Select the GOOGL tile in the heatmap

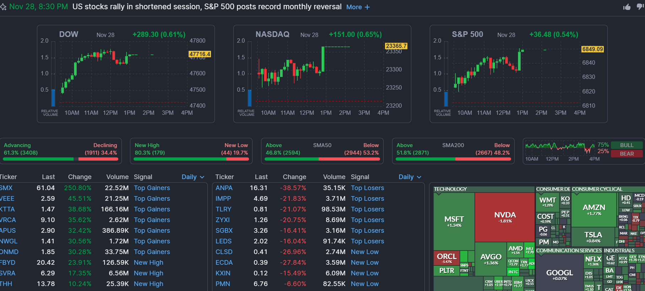coord(559,274)
